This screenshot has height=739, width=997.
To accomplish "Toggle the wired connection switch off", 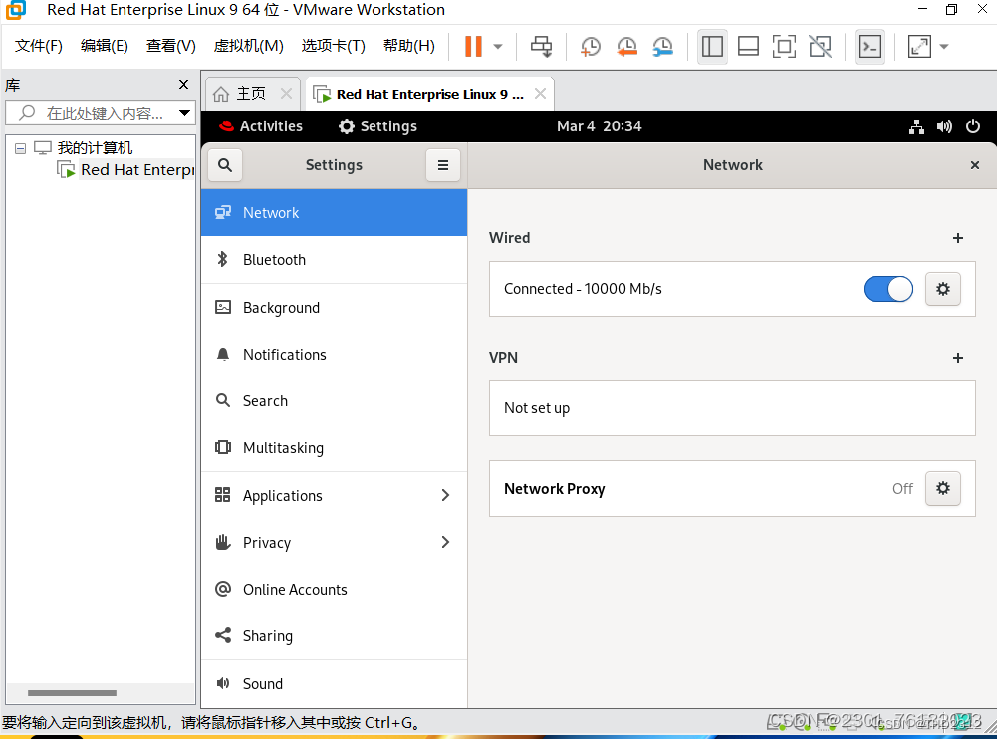I will (887, 289).
